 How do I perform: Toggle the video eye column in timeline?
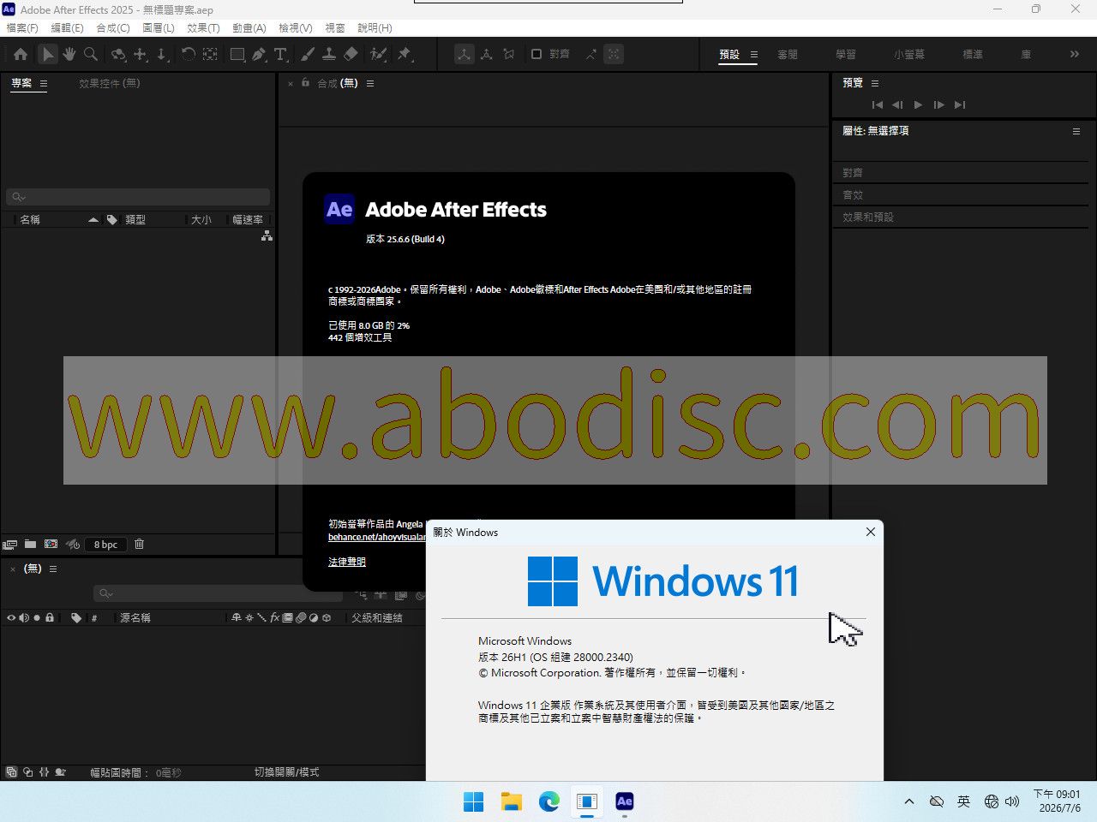coord(11,617)
